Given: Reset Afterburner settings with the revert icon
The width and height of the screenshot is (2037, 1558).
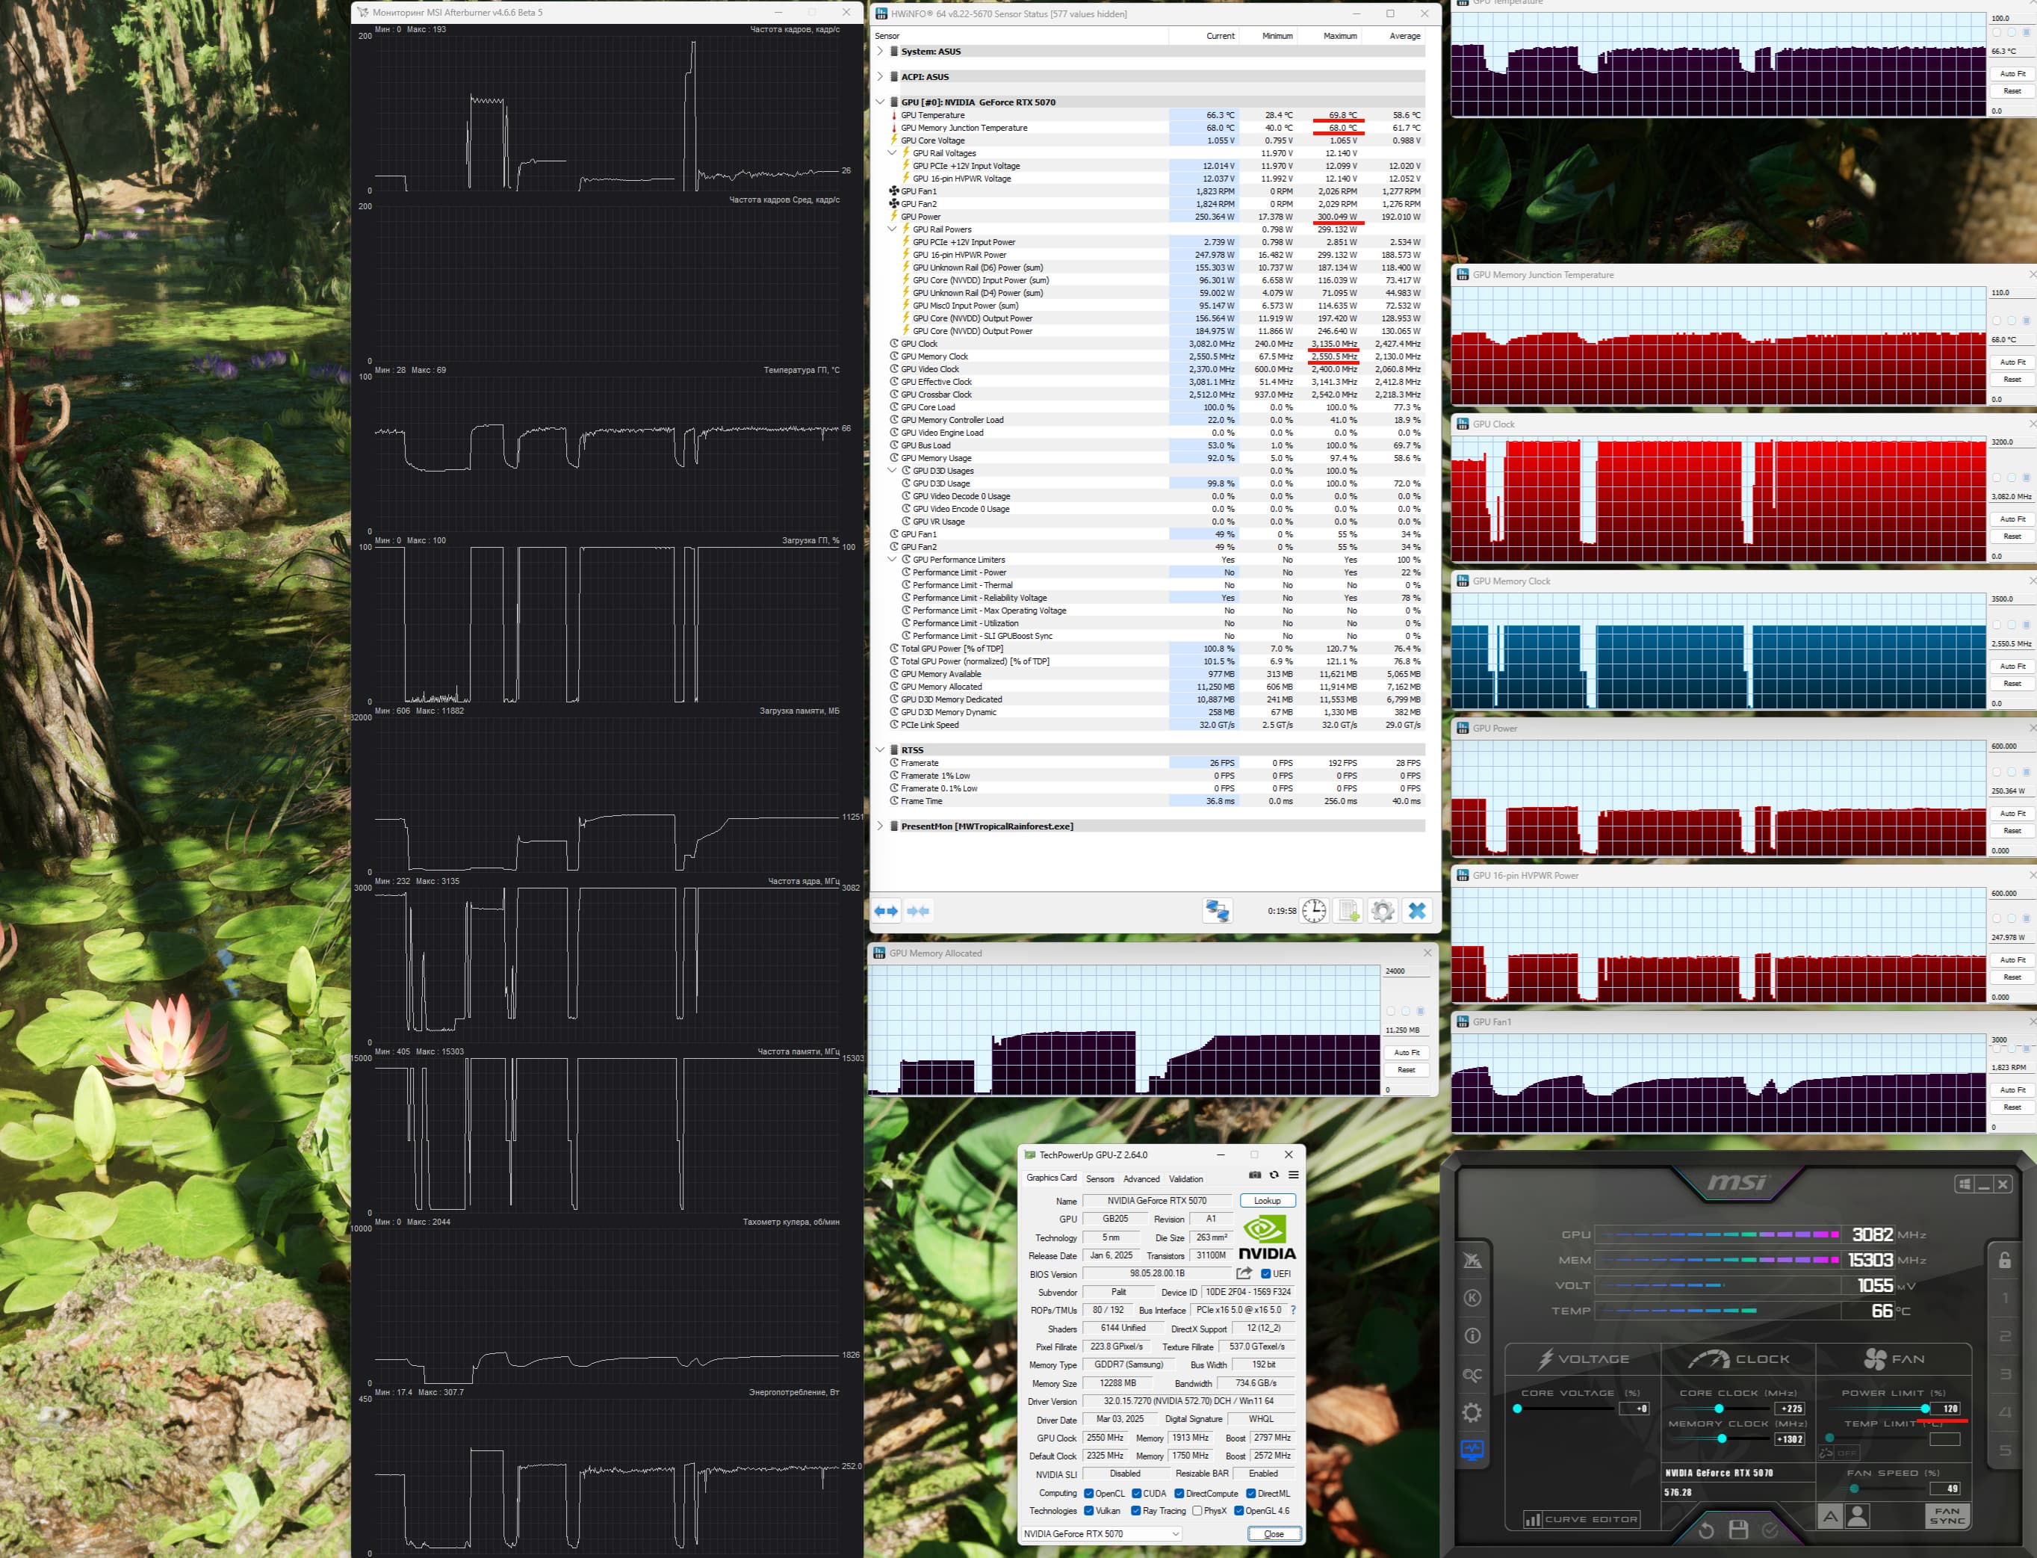Looking at the screenshot, I should tap(1706, 1530).
